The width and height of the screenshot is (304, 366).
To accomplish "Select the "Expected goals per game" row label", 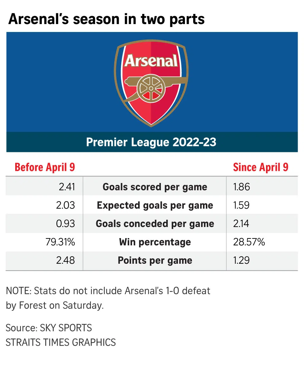I will tap(155, 205).
